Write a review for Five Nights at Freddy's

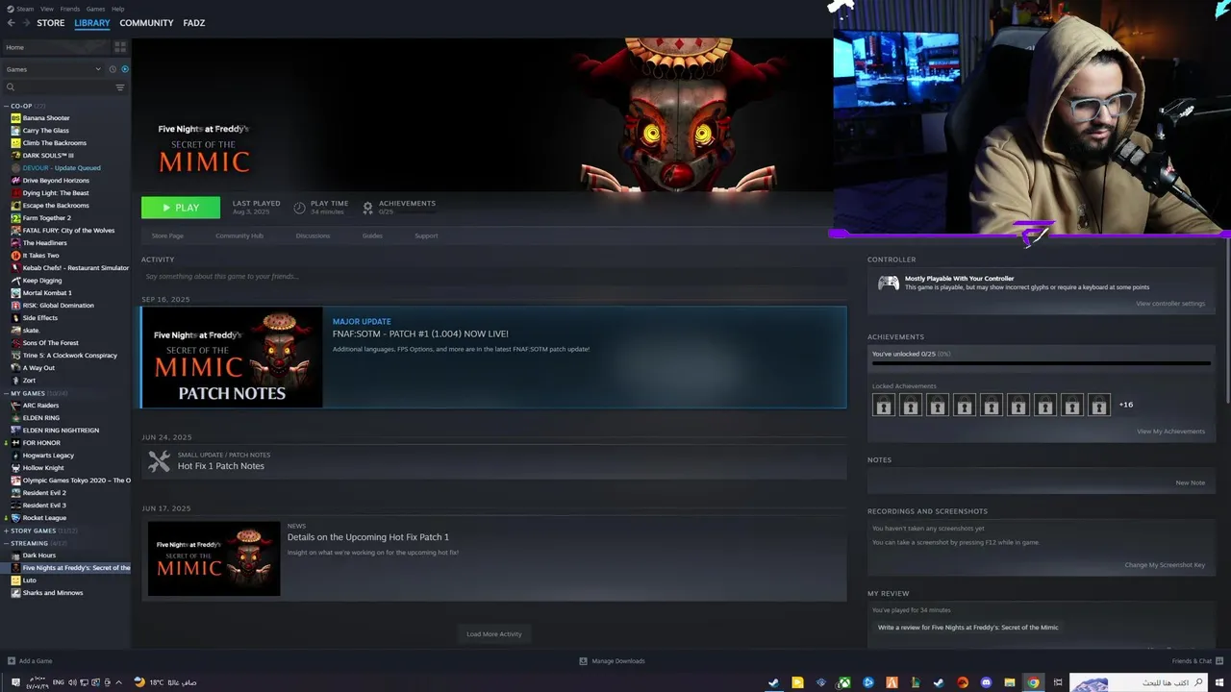[967, 628]
